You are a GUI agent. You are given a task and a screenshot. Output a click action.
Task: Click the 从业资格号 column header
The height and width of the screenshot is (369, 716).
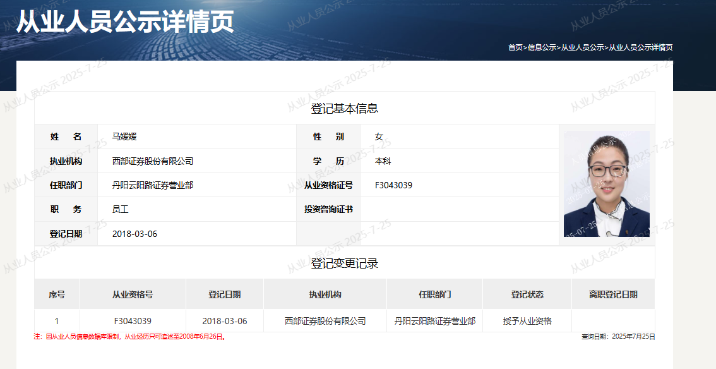[133, 294]
